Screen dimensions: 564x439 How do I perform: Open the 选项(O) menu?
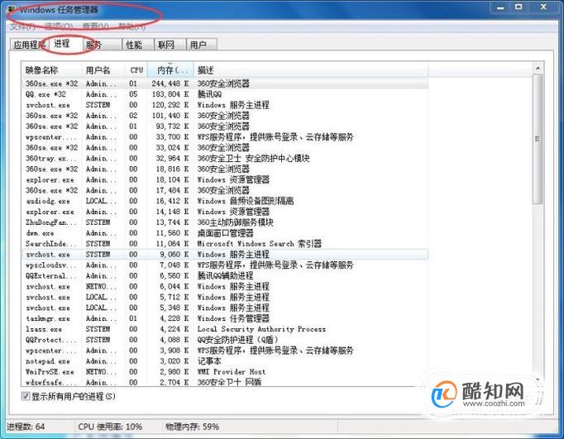tap(59, 26)
